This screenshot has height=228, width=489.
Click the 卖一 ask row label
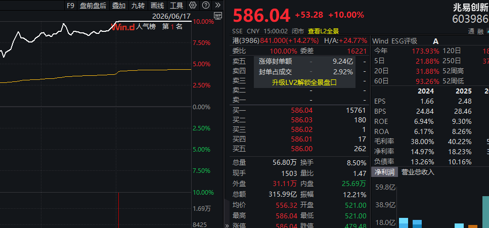click(239, 100)
